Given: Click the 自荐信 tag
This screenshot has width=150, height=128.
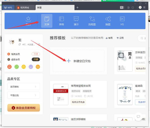Looking at the screenshot, I should [x=139, y=58].
